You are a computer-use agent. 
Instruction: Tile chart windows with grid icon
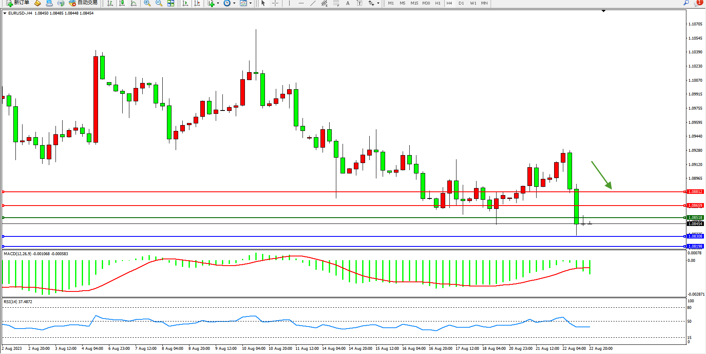tap(171, 3)
